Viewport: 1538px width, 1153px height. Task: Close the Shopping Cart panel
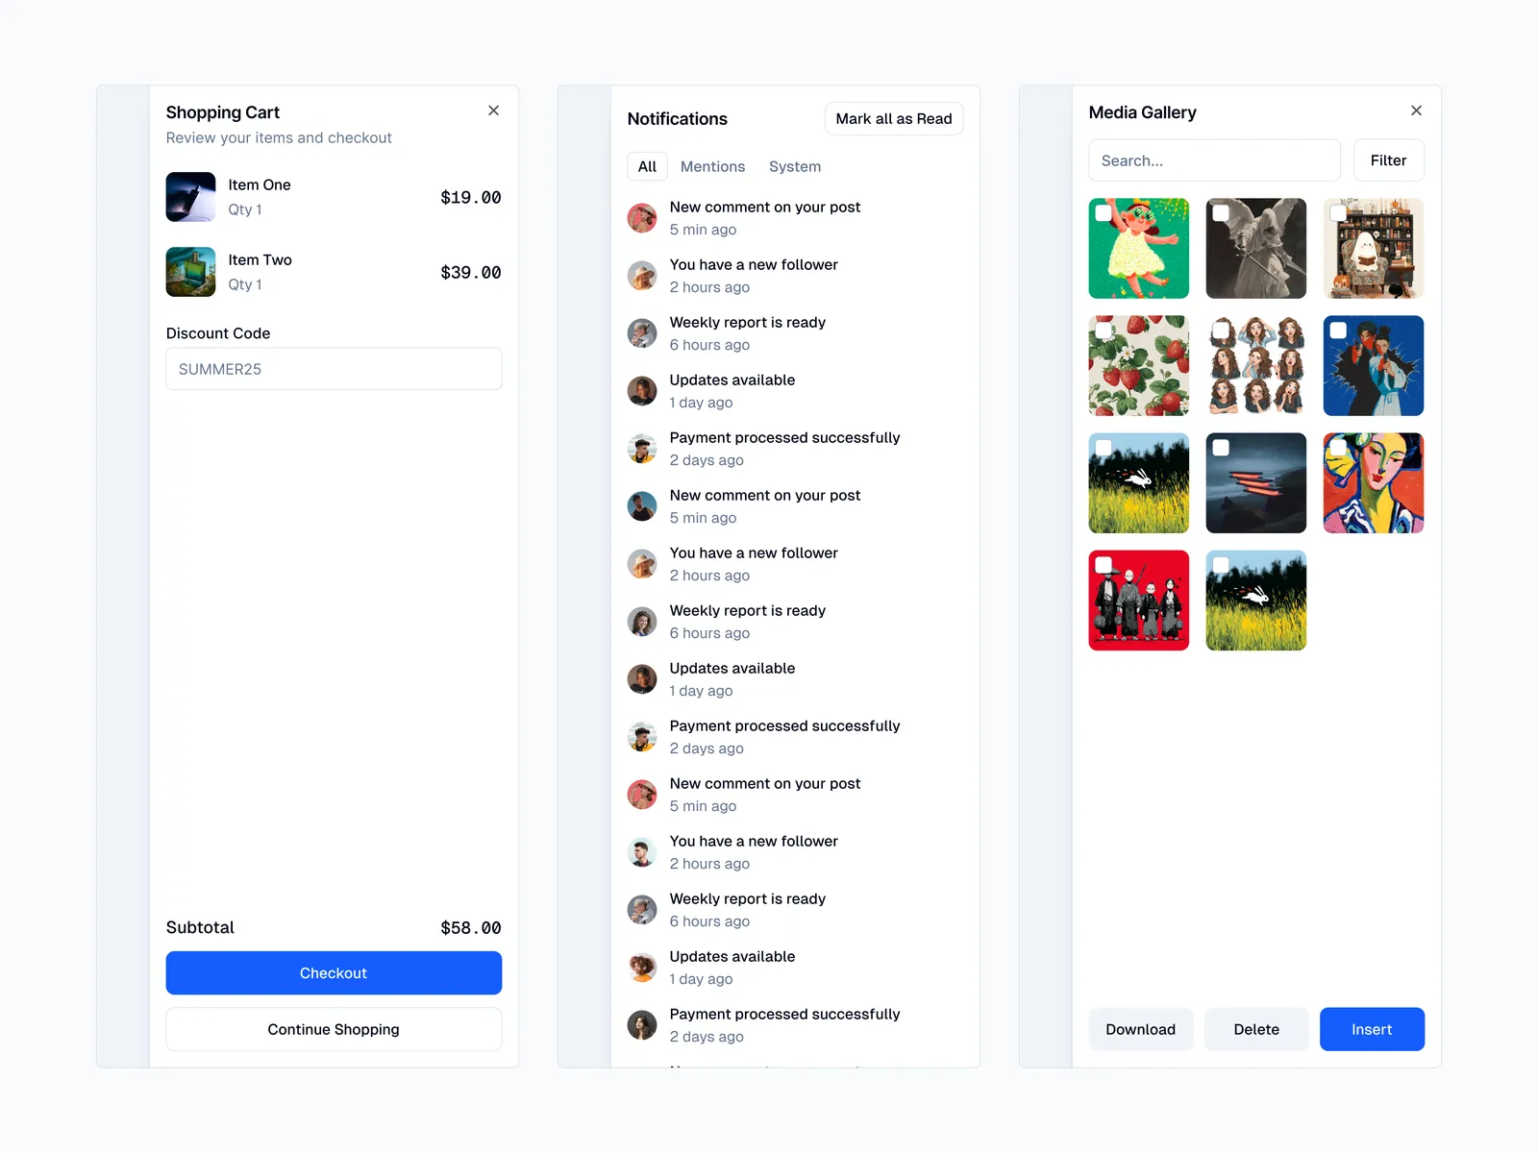point(493,110)
